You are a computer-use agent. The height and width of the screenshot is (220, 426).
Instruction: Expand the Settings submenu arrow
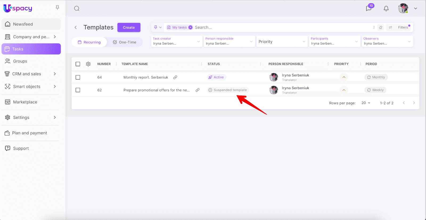click(55, 117)
